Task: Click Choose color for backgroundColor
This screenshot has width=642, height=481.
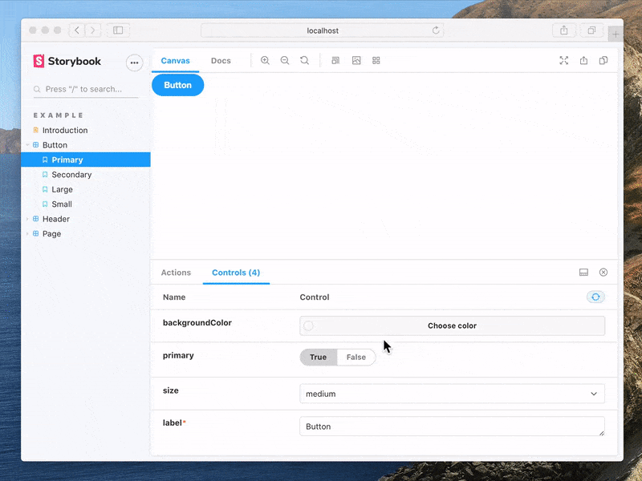Action: click(452, 325)
